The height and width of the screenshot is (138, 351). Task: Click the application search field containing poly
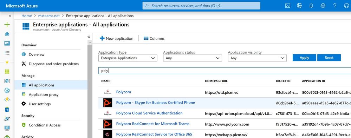[x=225, y=71]
